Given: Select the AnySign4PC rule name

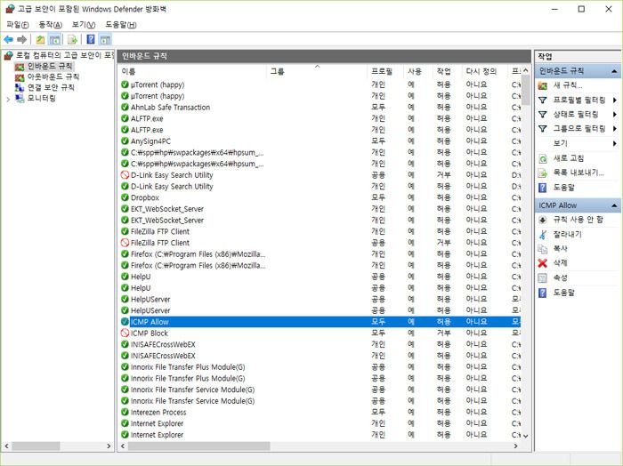Looking at the screenshot, I should pyautogui.click(x=150, y=141).
